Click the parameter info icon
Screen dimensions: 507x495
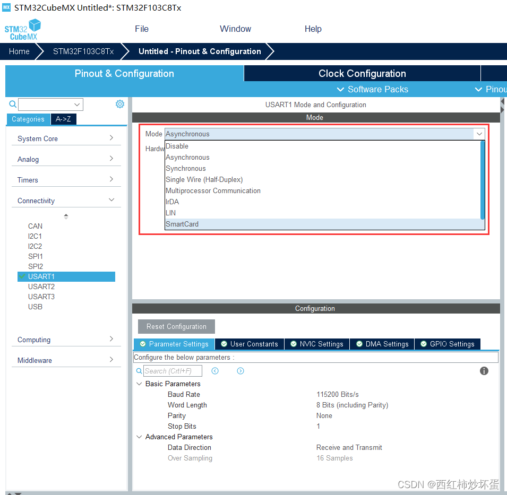point(484,371)
